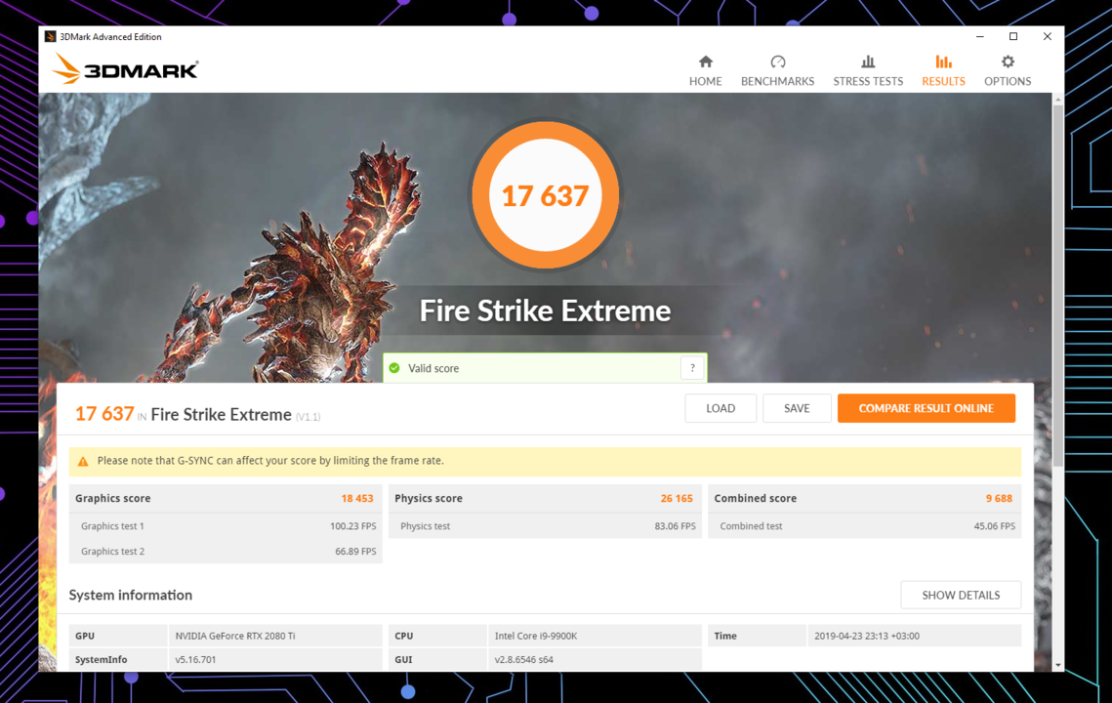Click the System information heading
This screenshot has width=1112, height=703.
coord(131,595)
